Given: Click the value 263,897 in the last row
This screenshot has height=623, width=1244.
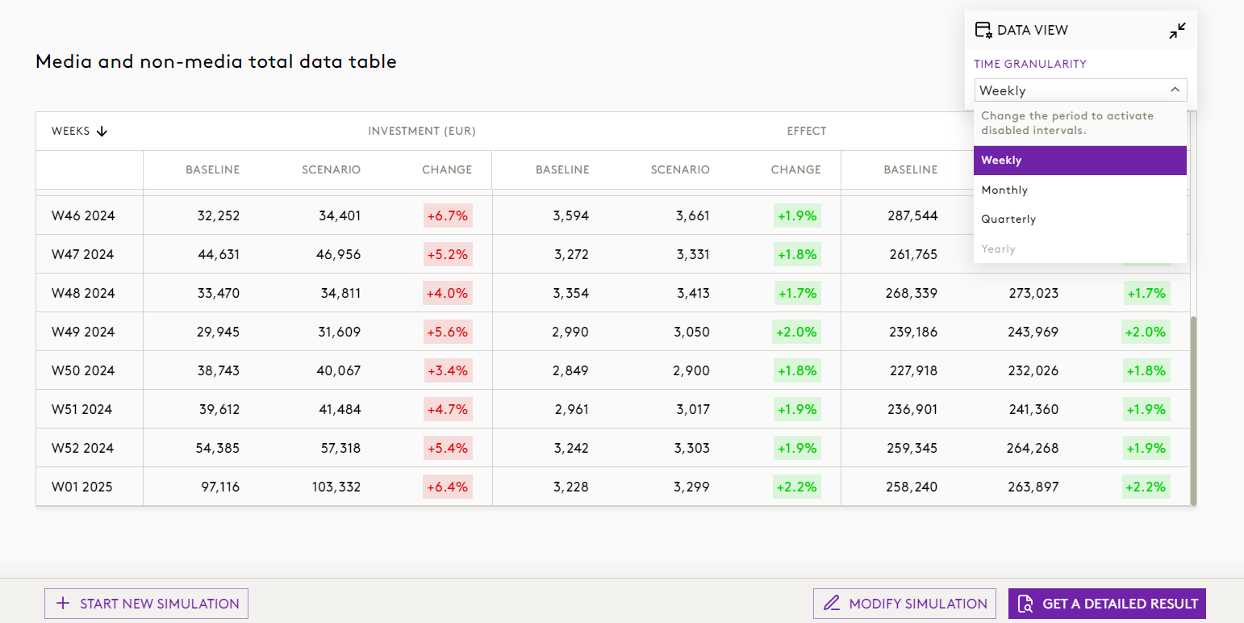Looking at the screenshot, I should pos(1033,487).
